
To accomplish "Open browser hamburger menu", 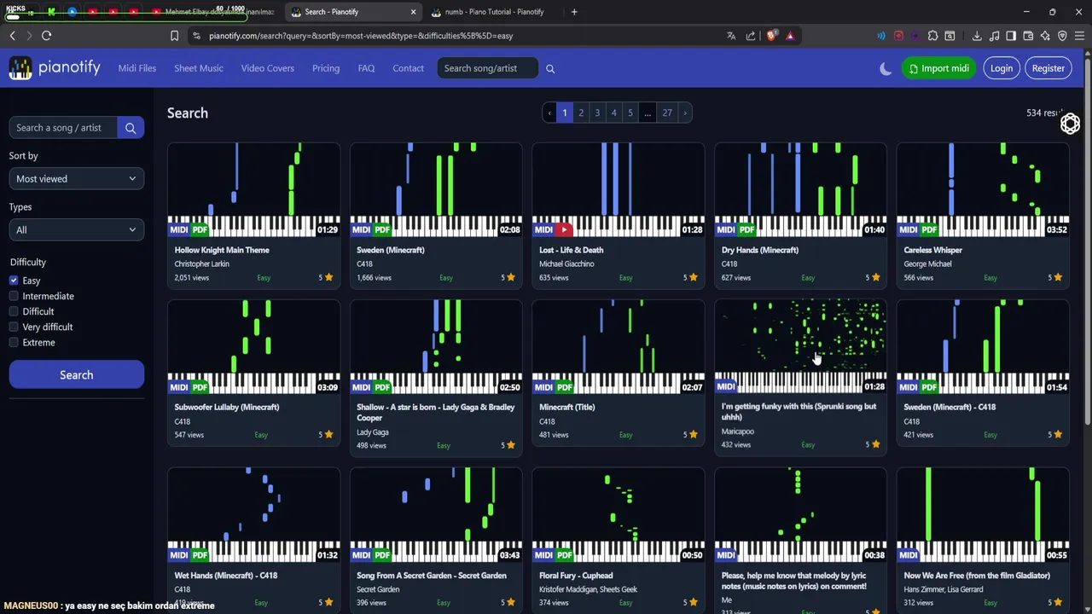I will [1079, 36].
